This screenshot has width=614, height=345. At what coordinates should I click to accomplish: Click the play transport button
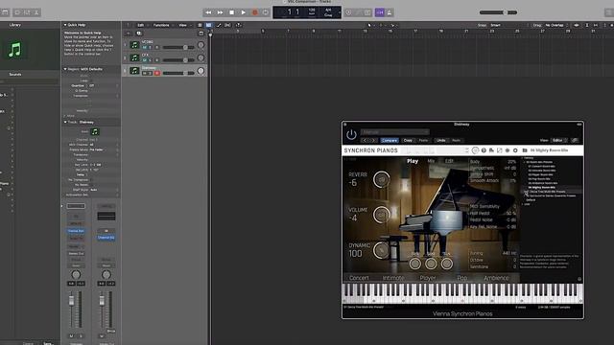(x=243, y=12)
